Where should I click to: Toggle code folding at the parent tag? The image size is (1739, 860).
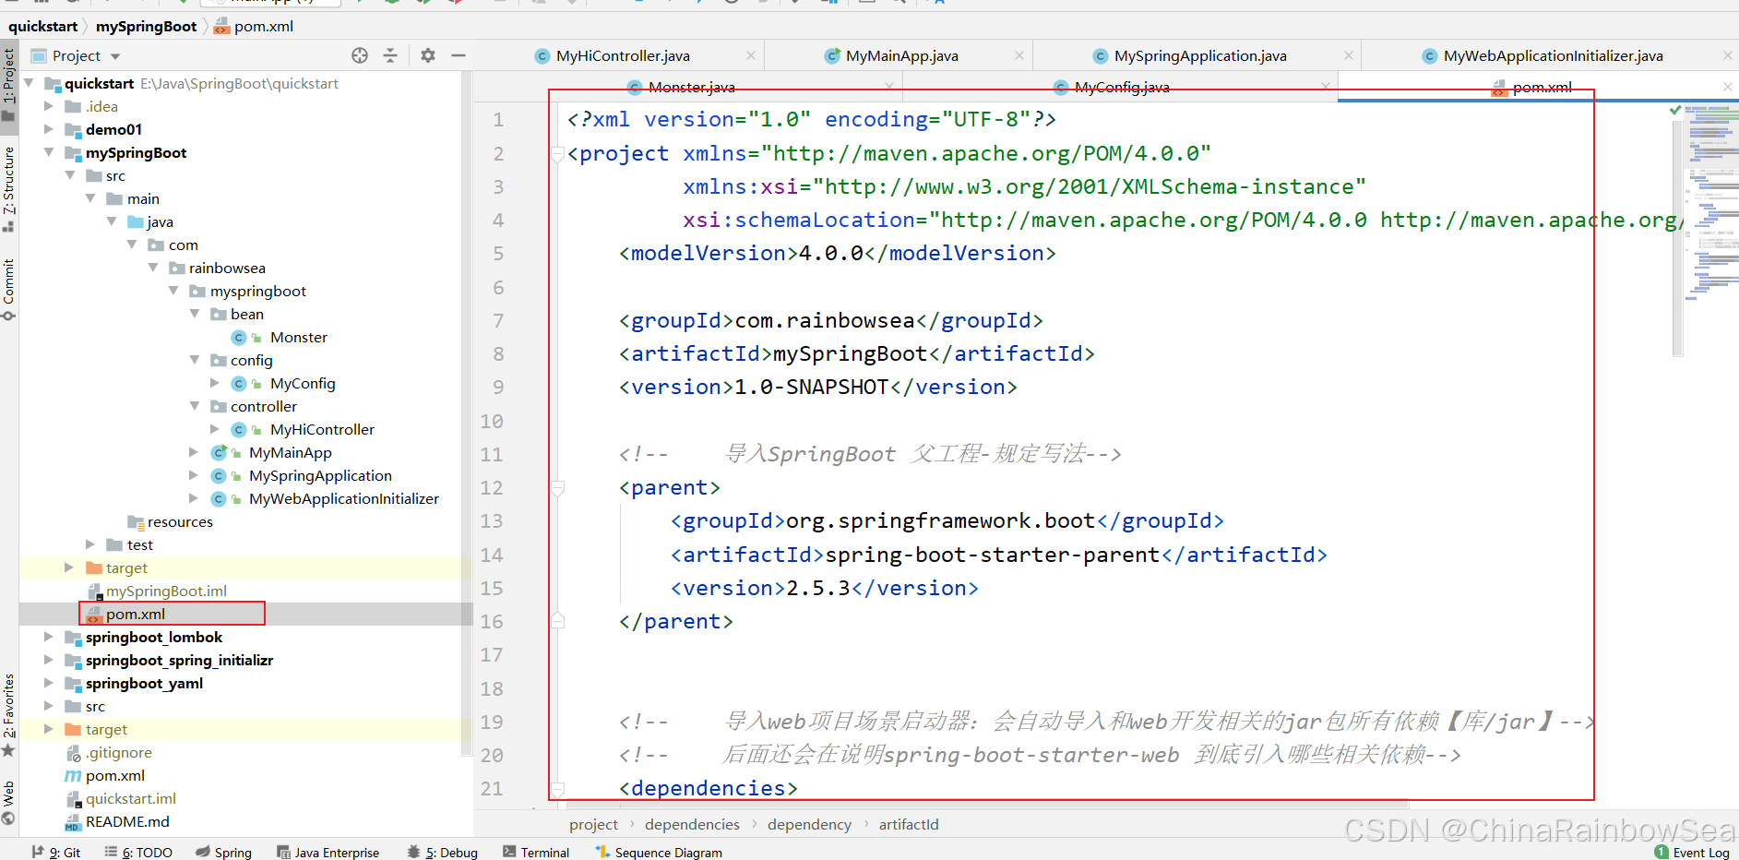[557, 487]
